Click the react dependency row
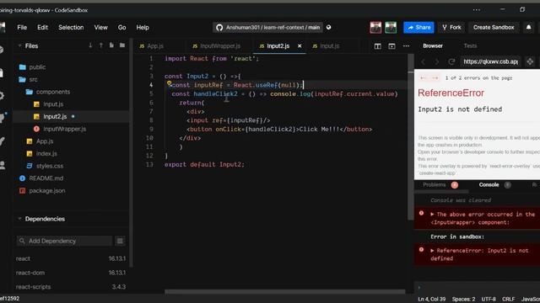540x303 pixels. tap(71, 258)
